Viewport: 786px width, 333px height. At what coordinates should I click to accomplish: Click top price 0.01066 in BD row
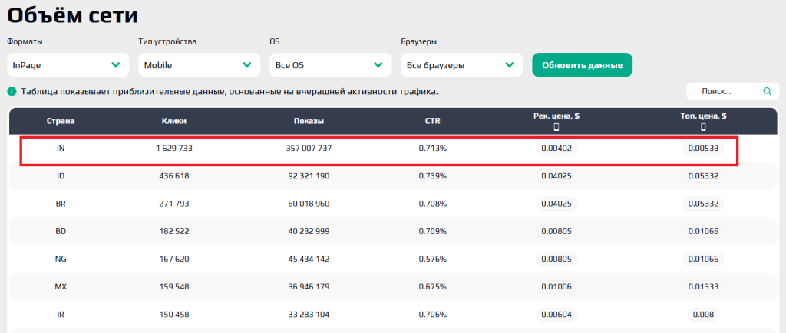coord(703,231)
